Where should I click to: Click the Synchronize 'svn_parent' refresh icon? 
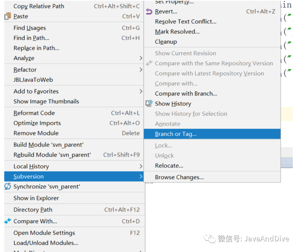pos(8,187)
